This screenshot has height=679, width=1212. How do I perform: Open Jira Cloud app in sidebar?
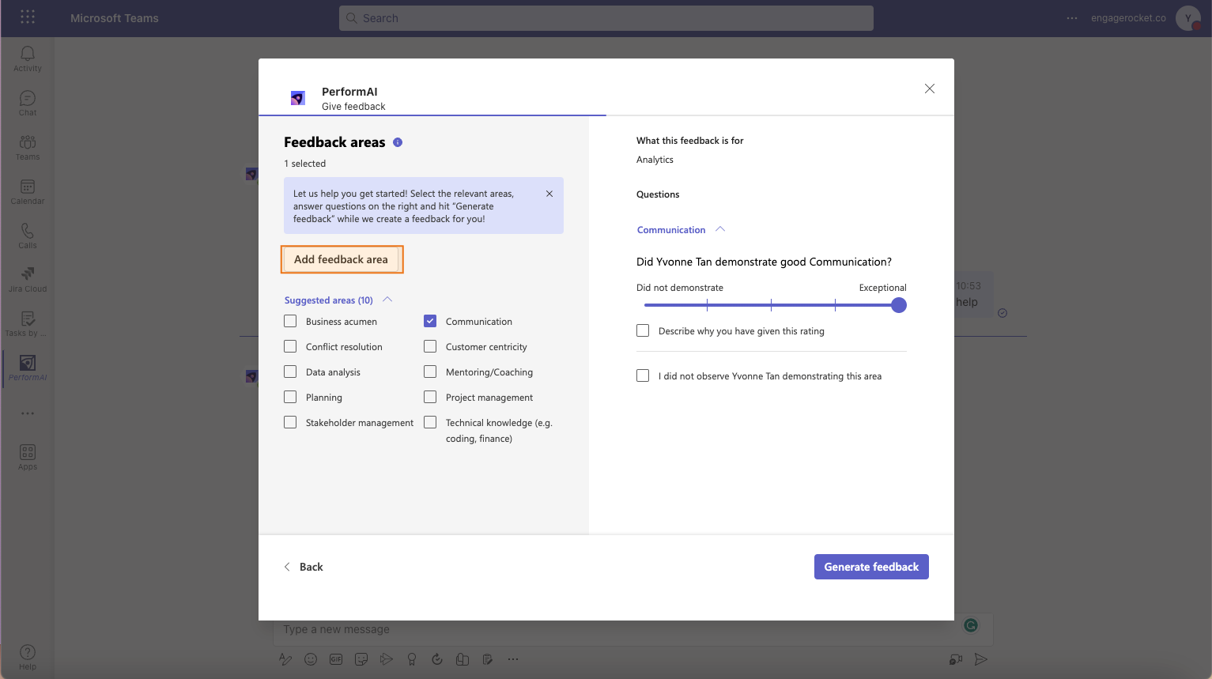click(28, 279)
